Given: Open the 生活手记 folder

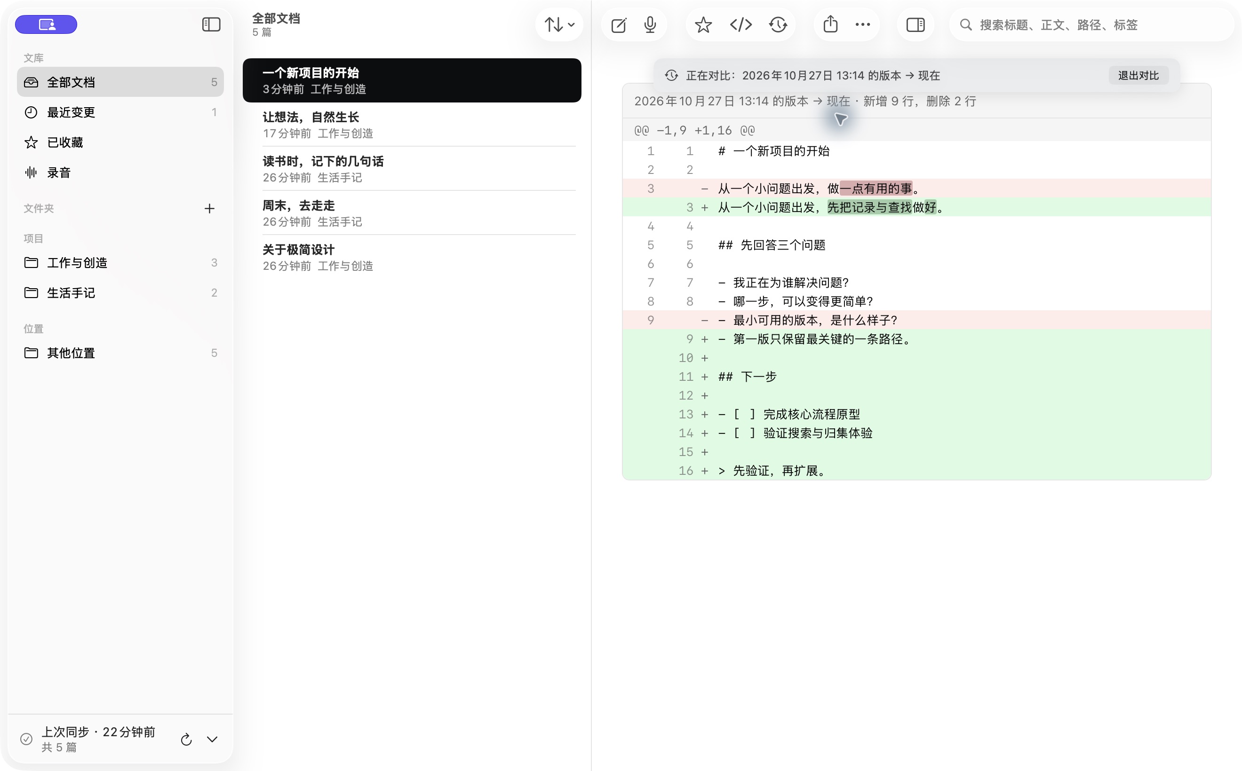Looking at the screenshot, I should coord(120,293).
